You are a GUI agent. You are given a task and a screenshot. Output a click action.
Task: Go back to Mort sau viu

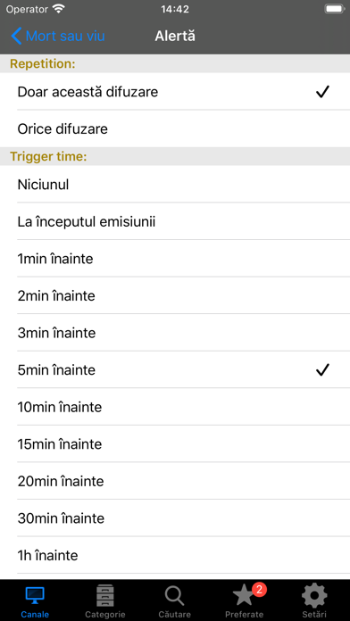(58, 36)
